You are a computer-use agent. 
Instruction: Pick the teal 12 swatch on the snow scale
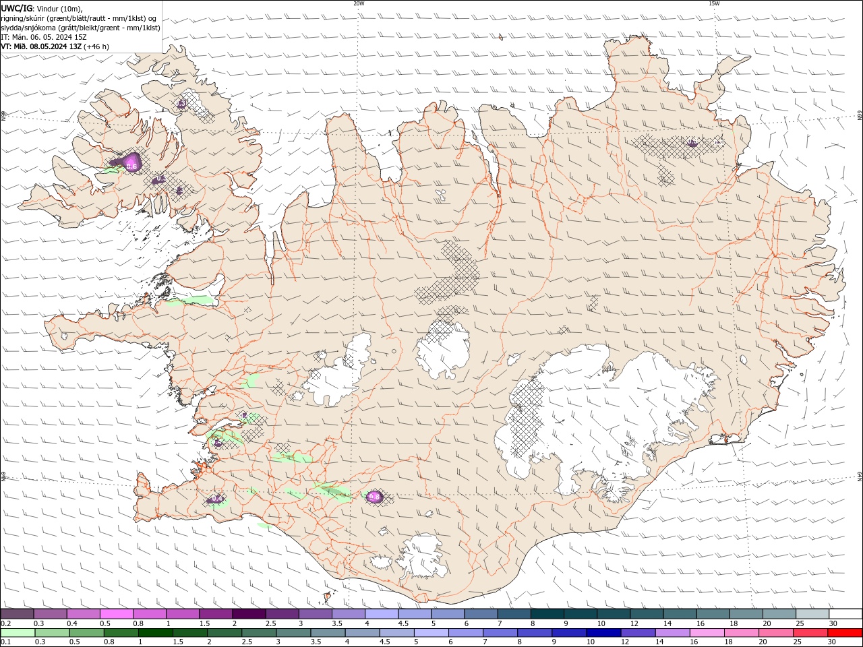(x=646, y=614)
